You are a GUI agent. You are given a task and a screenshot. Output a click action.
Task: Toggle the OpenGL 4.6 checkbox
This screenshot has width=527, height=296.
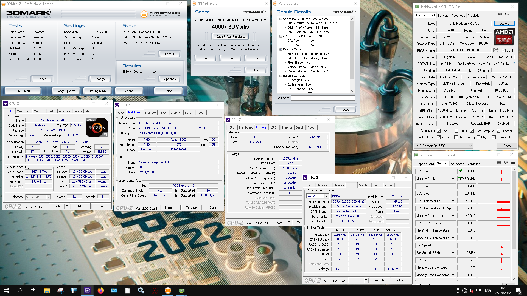[x=494, y=137]
